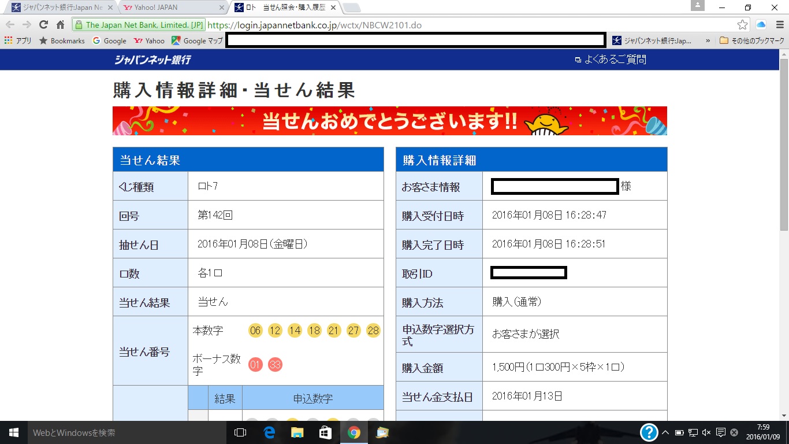Click bonus number ball 33
This screenshot has height=444, width=789.
(275, 365)
